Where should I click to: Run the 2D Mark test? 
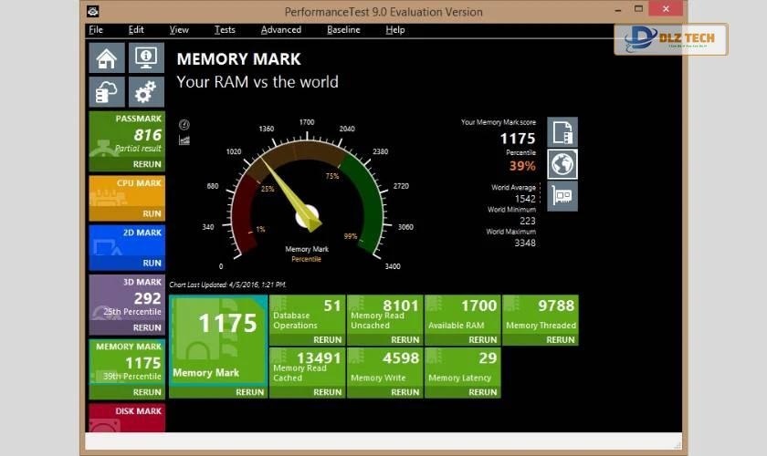152,263
